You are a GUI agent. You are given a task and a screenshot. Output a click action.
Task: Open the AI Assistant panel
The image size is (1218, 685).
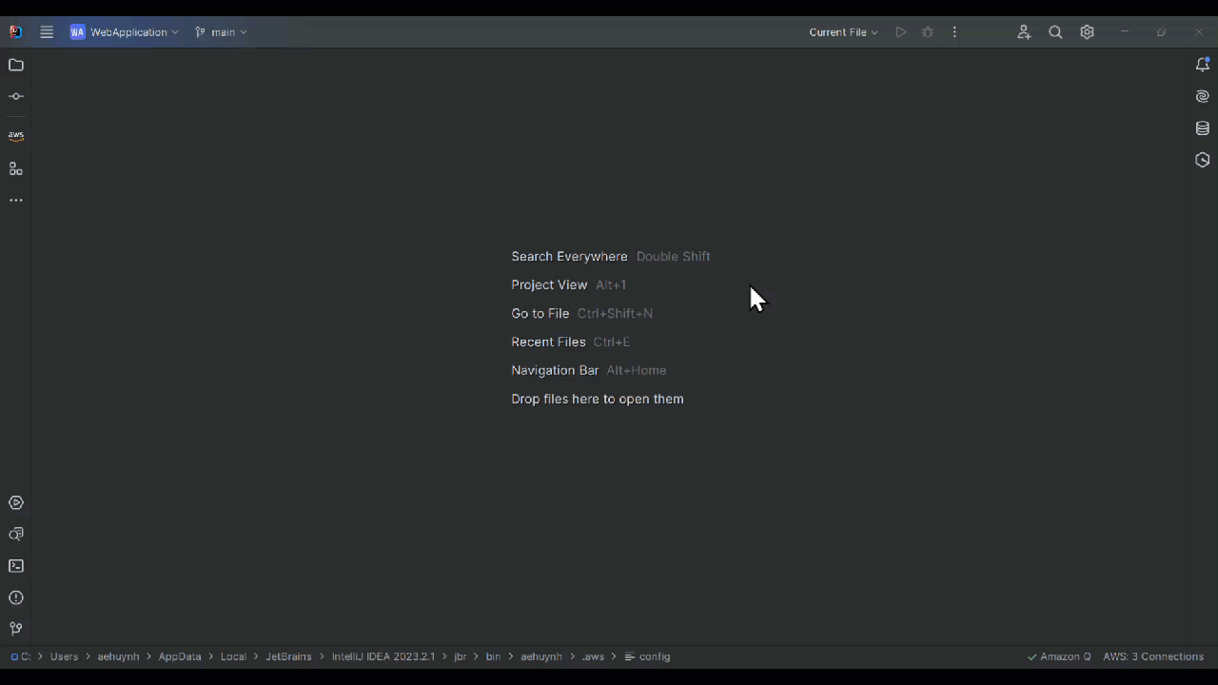point(1202,96)
